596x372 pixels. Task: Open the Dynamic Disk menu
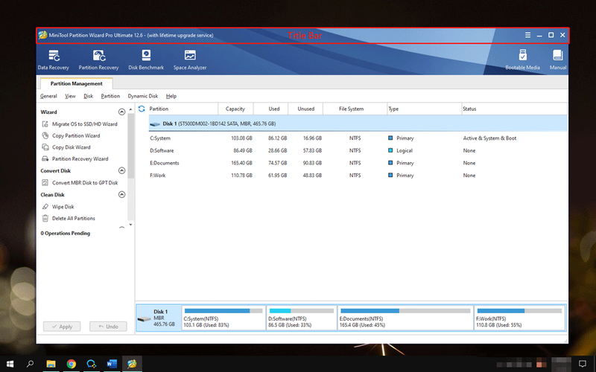point(142,96)
